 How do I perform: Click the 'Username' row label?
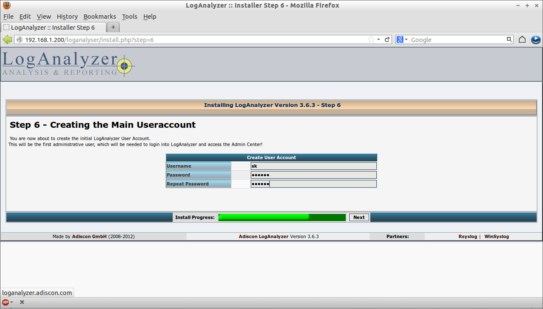pyautogui.click(x=199, y=166)
